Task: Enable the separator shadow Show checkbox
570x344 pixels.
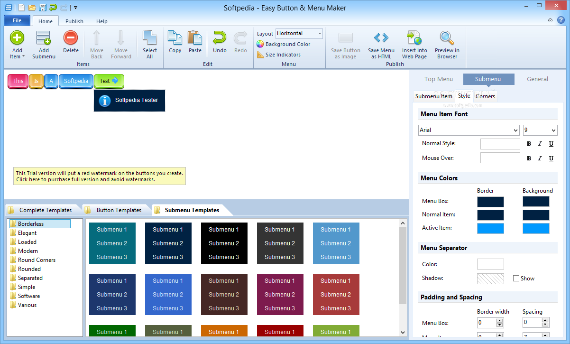Action: click(x=516, y=279)
